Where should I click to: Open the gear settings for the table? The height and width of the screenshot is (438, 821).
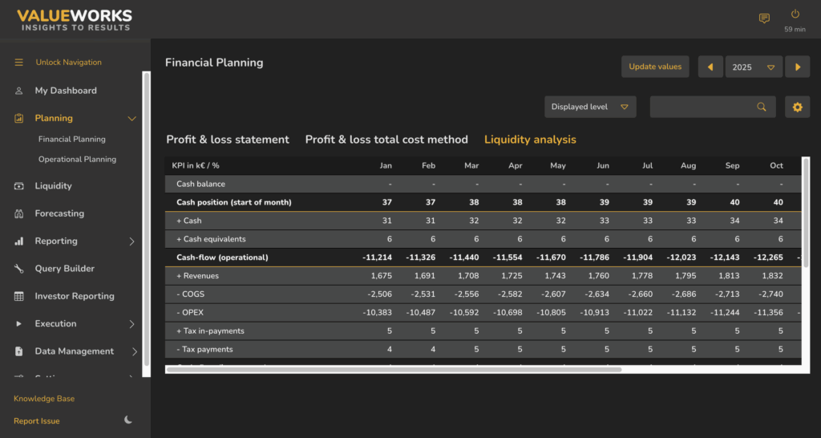(x=797, y=107)
